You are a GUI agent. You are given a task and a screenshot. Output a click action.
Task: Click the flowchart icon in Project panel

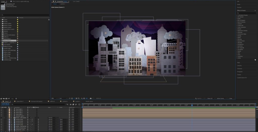click(49, 20)
